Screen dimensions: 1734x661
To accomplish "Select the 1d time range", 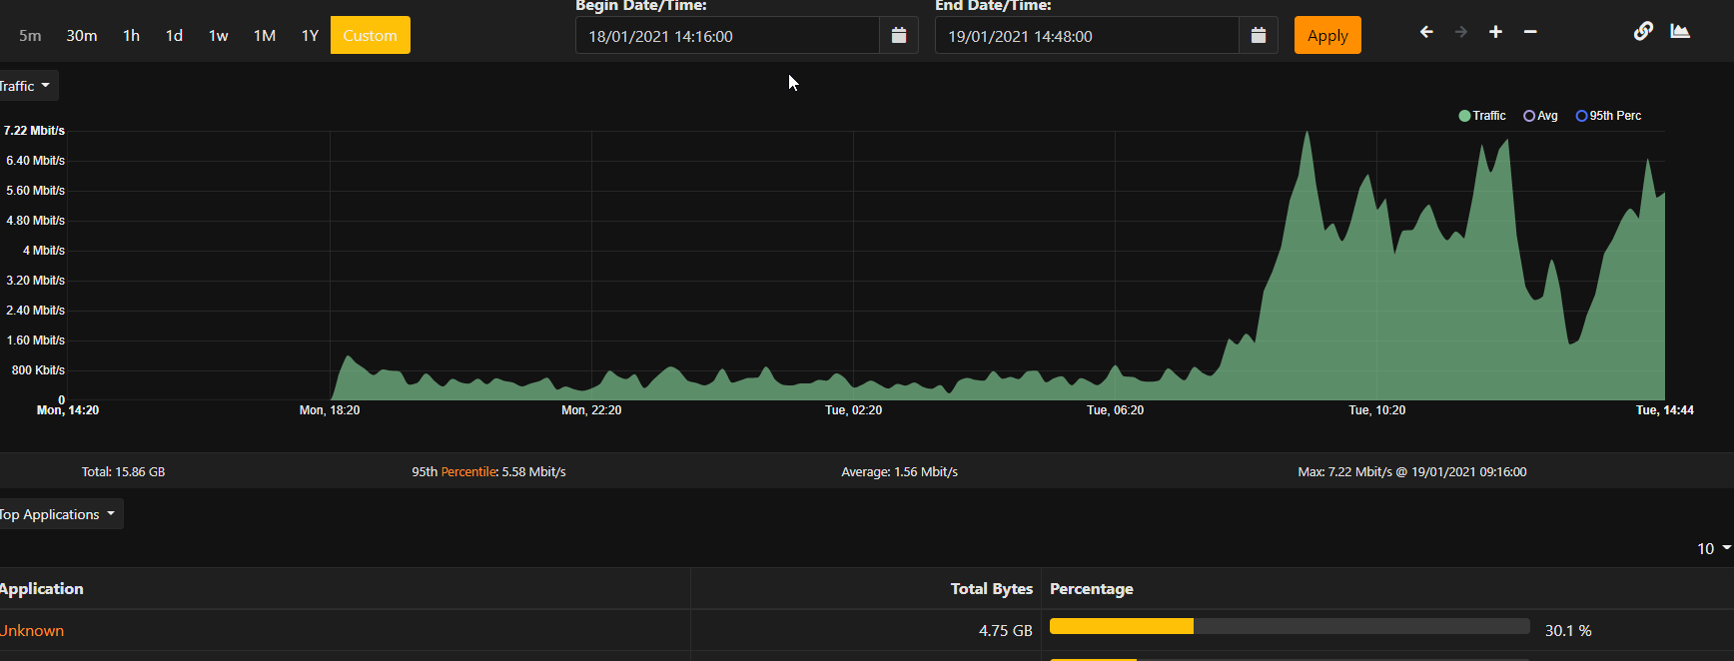I will [x=174, y=35].
